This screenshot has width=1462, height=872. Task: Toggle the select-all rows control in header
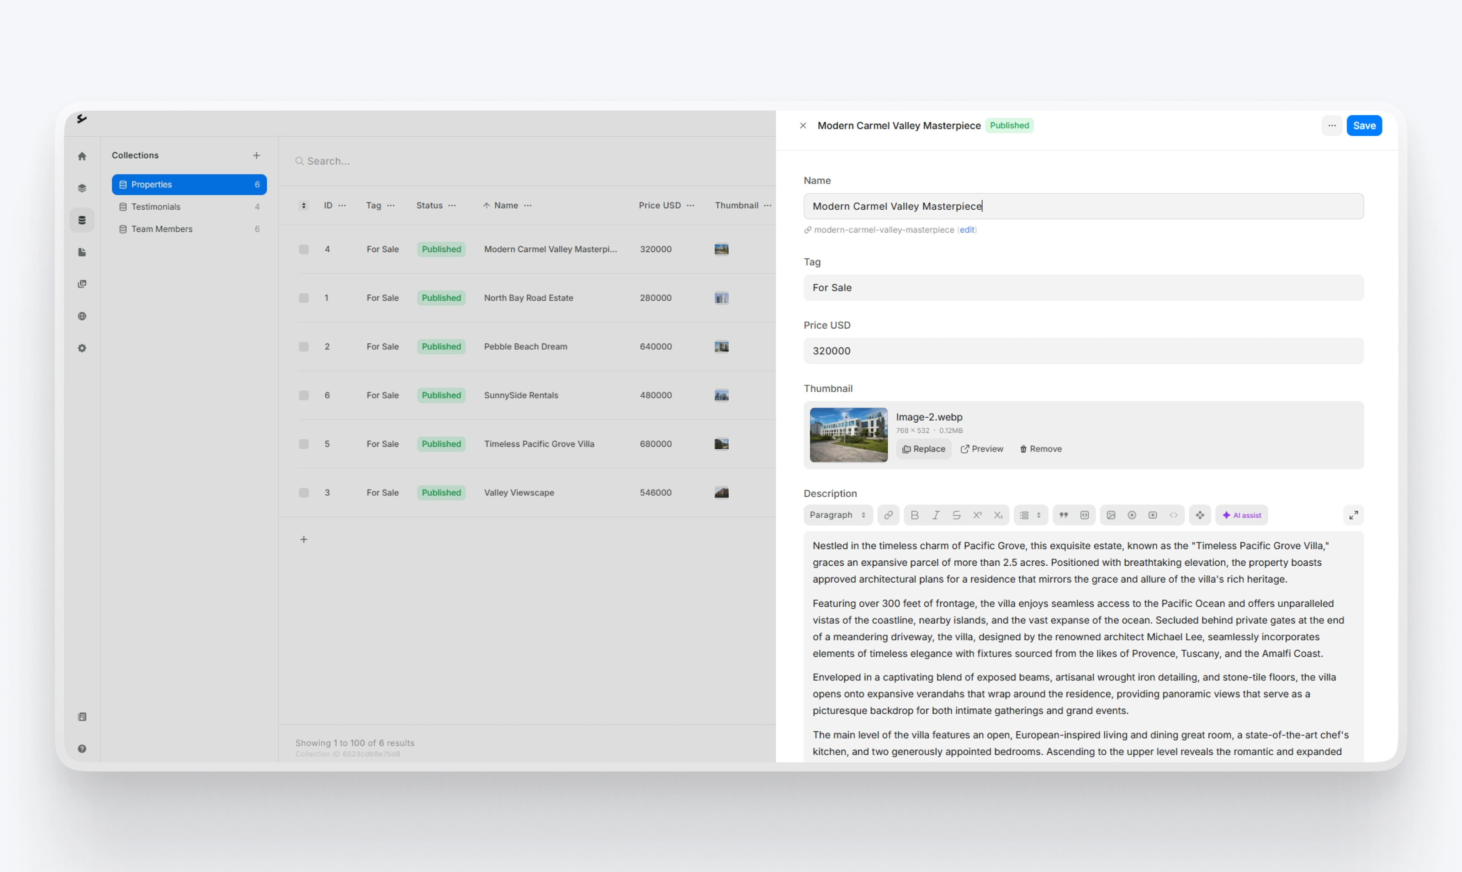coord(304,206)
